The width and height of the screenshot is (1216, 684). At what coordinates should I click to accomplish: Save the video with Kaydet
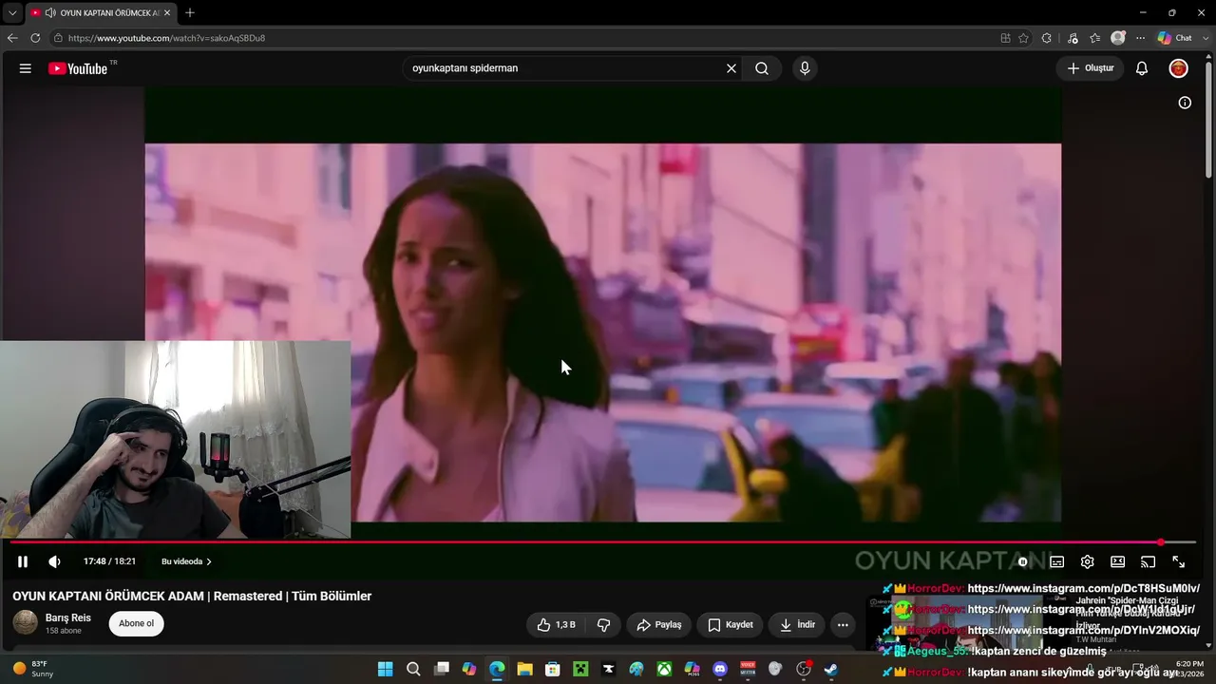(730, 624)
